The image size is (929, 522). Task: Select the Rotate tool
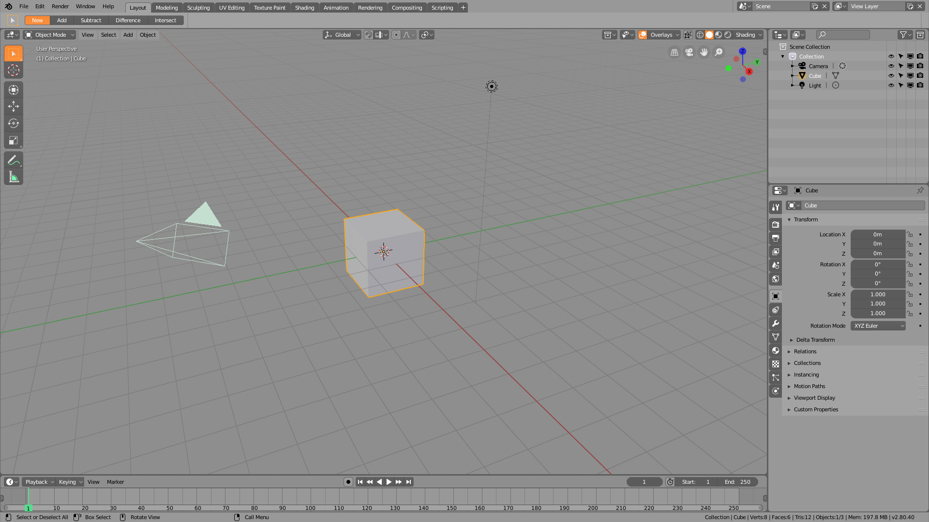[x=13, y=123]
